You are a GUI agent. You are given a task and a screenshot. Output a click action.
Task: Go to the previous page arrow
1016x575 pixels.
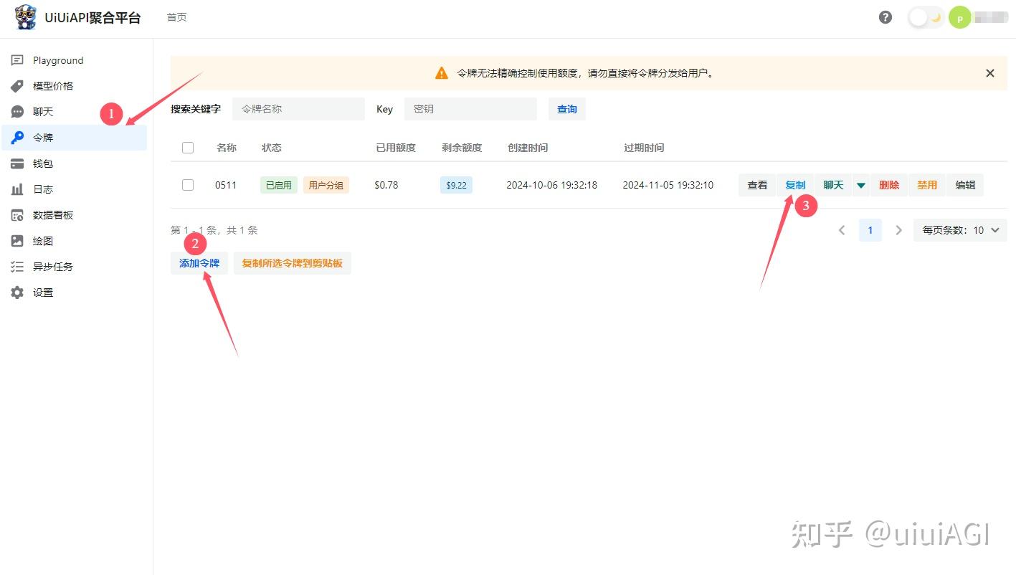[842, 230]
